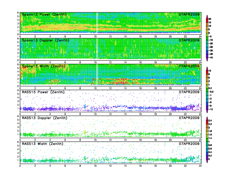Click the '-9' label on the middle colorbar
231x178 pixels.
pyautogui.click(x=210, y=106)
